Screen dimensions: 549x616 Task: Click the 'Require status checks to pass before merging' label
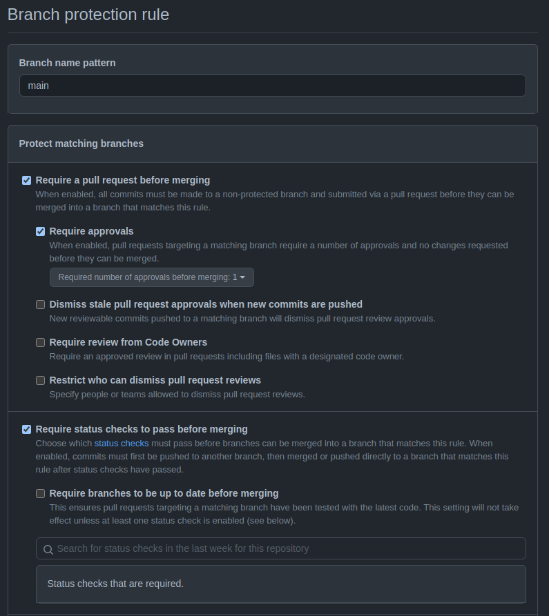pos(142,429)
